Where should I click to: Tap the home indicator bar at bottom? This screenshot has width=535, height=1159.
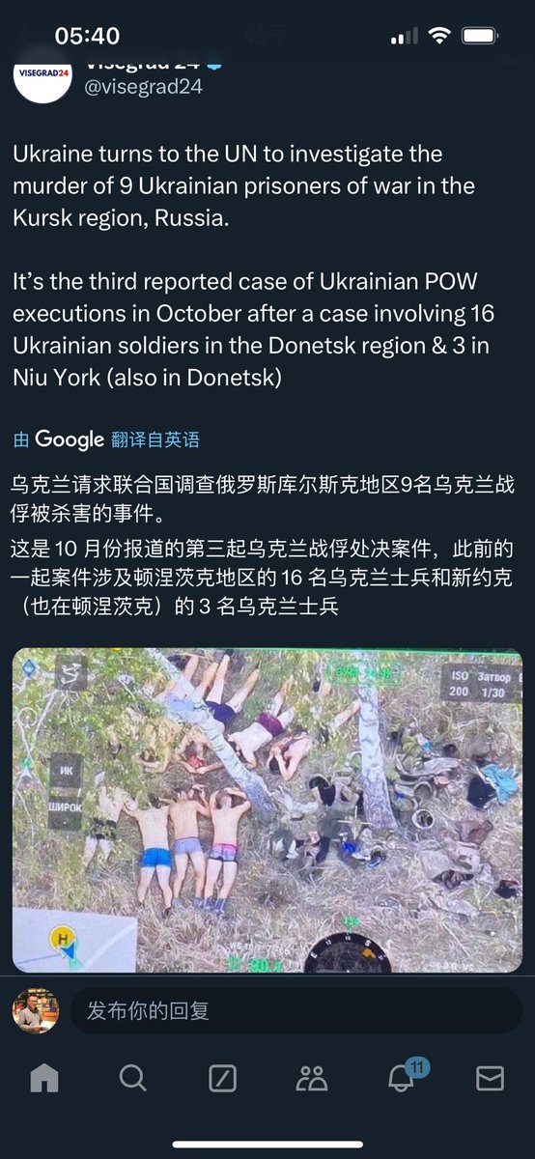pyautogui.click(x=267, y=1145)
